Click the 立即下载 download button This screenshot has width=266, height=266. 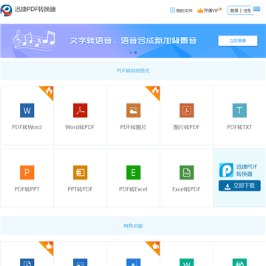click(239, 185)
